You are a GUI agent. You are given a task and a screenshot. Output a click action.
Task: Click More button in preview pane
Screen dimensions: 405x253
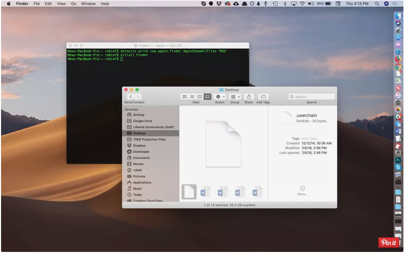(302, 191)
